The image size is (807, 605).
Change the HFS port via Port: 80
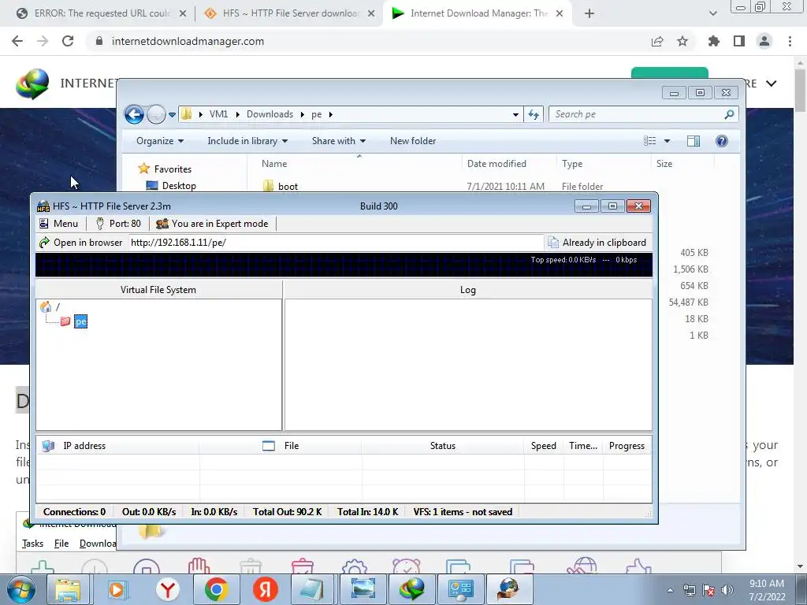tap(118, 223)
